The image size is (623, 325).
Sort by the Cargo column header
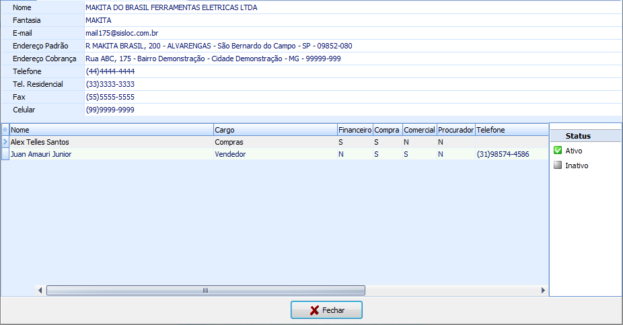pyautogui.click(x=275, y=130)
